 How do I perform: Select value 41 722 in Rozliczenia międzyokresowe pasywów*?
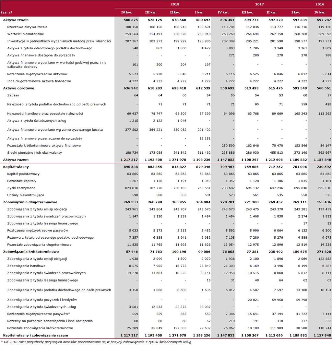click(x=302, y=314)
